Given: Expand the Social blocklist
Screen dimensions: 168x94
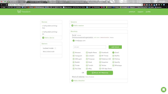Looking at the screenshot, I should tap(74, 35).
